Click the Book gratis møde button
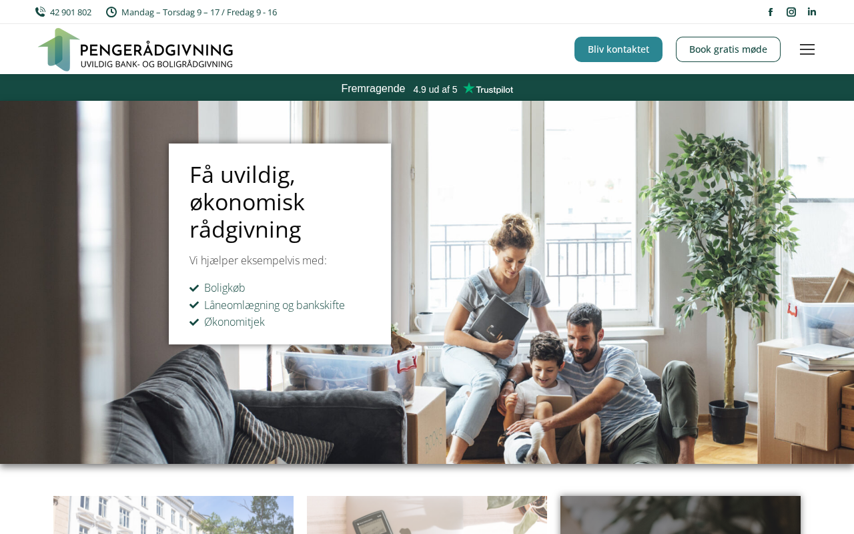Image resolution: width=854 pixels, height=534 pixels. (728, 49)
